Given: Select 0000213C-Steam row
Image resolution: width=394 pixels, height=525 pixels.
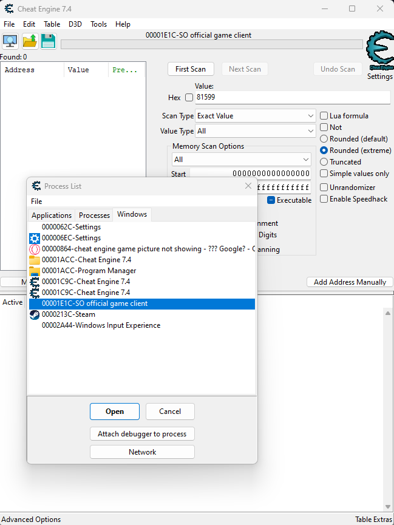Looking at the screenshot, I should tap(141, 315).
